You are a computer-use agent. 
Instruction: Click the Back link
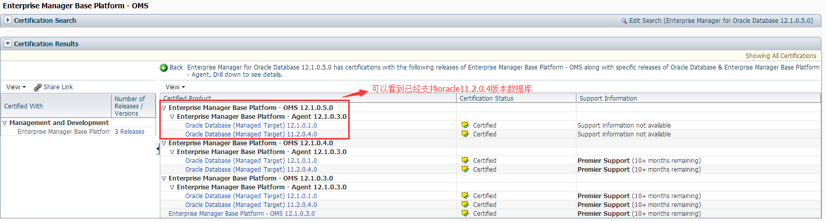[x=176, y=67]
